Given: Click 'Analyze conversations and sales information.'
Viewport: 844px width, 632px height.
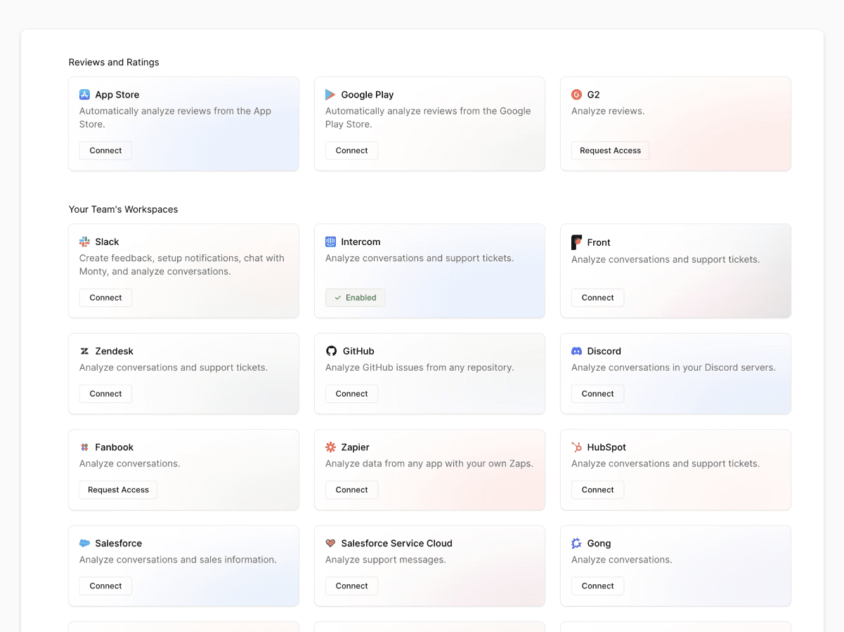Looking at the screenshot, I should tap(178, 560).
